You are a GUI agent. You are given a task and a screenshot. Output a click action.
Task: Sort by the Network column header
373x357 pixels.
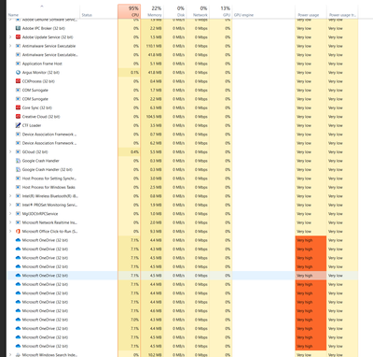(x=198, y=11)
